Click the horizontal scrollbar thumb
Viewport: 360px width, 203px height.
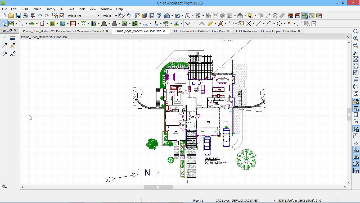point(158,187)
